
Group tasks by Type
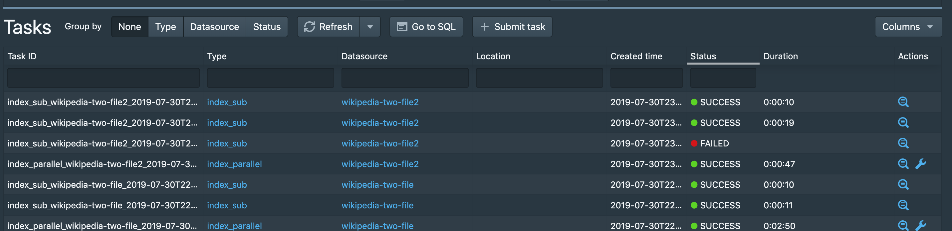[165, 27]
